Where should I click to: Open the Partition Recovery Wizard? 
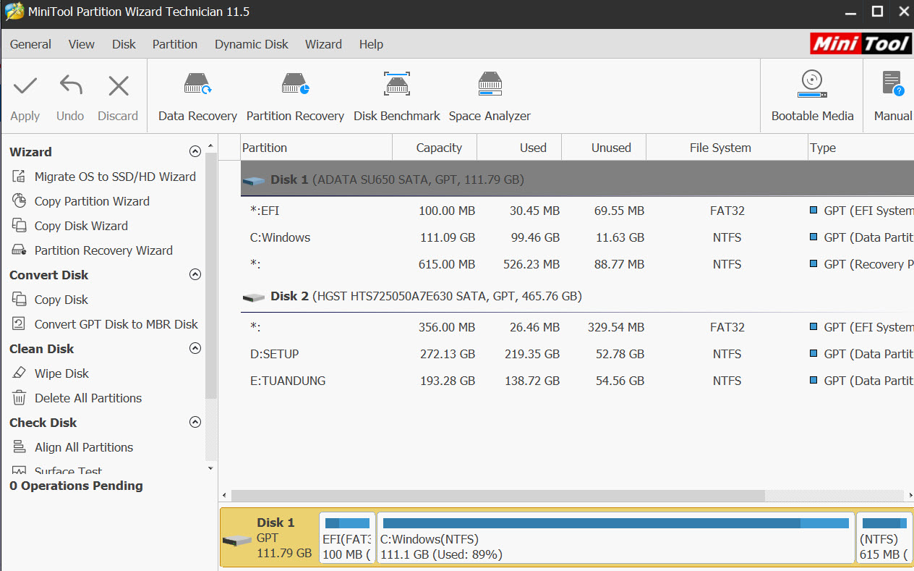pos(104,250)
